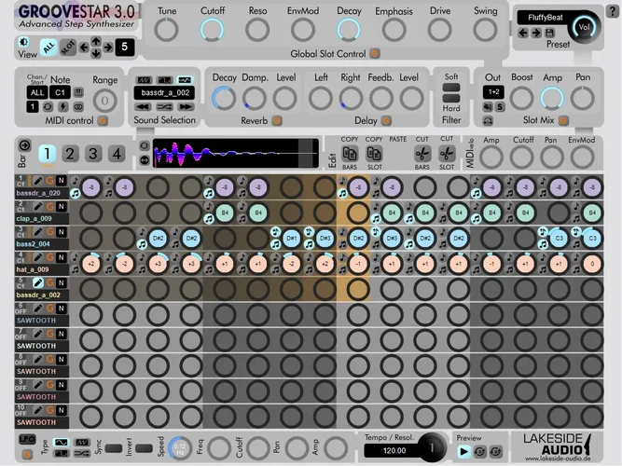
Task: Select square waveform sound type
Action: click(164, 80)
